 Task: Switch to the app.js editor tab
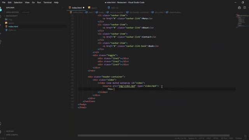[94, 8]
